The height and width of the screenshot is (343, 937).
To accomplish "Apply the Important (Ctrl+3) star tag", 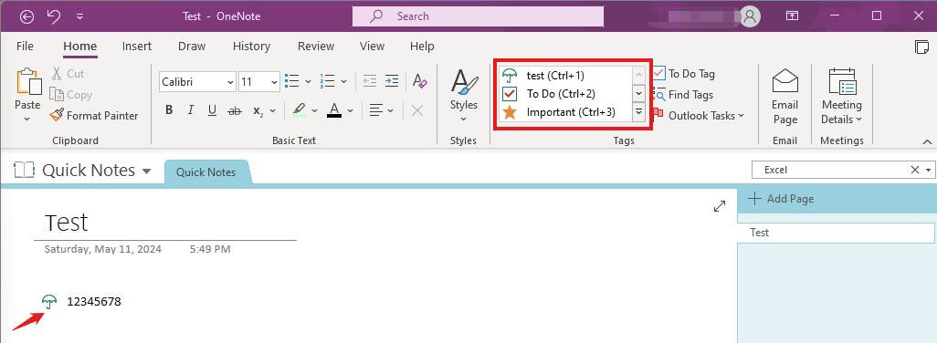I will point(565,112).
